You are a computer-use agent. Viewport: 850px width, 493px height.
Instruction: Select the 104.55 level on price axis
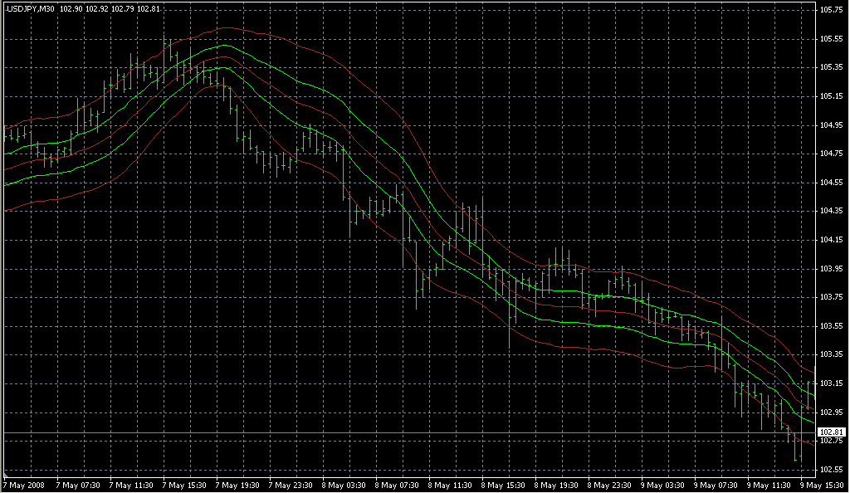click(x=831, y=183)
